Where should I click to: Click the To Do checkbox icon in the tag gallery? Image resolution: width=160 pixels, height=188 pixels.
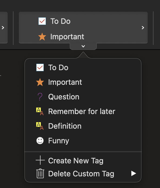point(42,21)
